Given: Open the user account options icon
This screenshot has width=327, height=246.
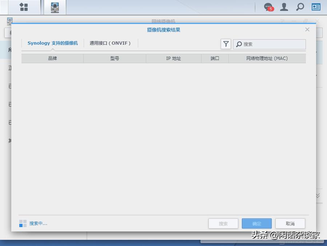Looking at the screenshot, I should (x=284, y=7).
